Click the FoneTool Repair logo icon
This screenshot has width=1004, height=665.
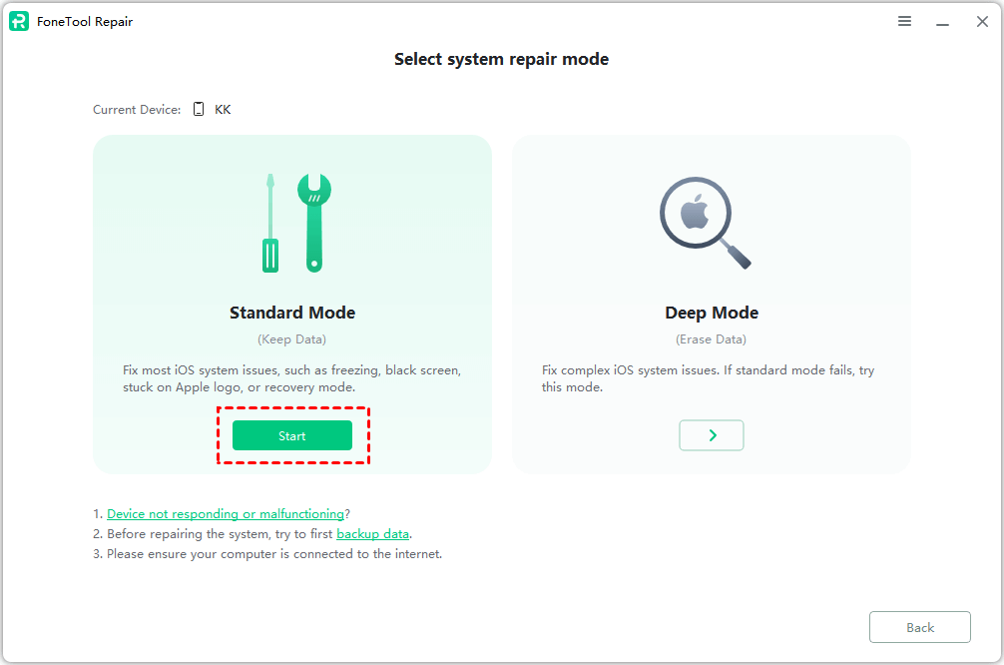19,22
